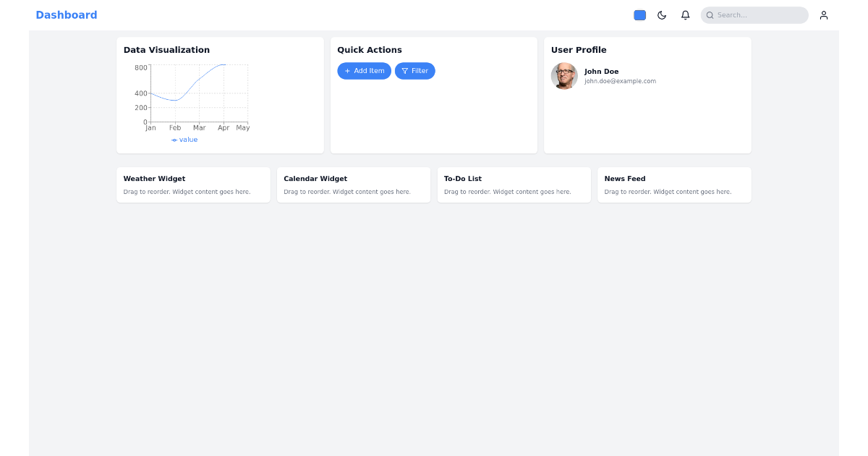Click the magnifying glass search icon
Viewport: 868px width, 456px height.
click(710, 15)
